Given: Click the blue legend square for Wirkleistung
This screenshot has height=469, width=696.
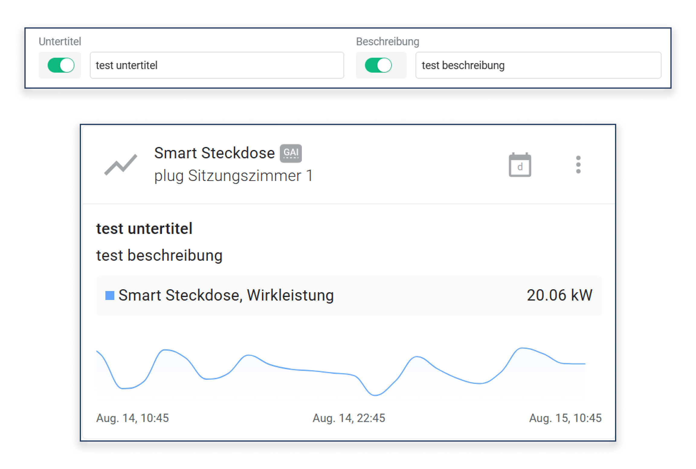Looking at the screenshot, I should [110, 295].
